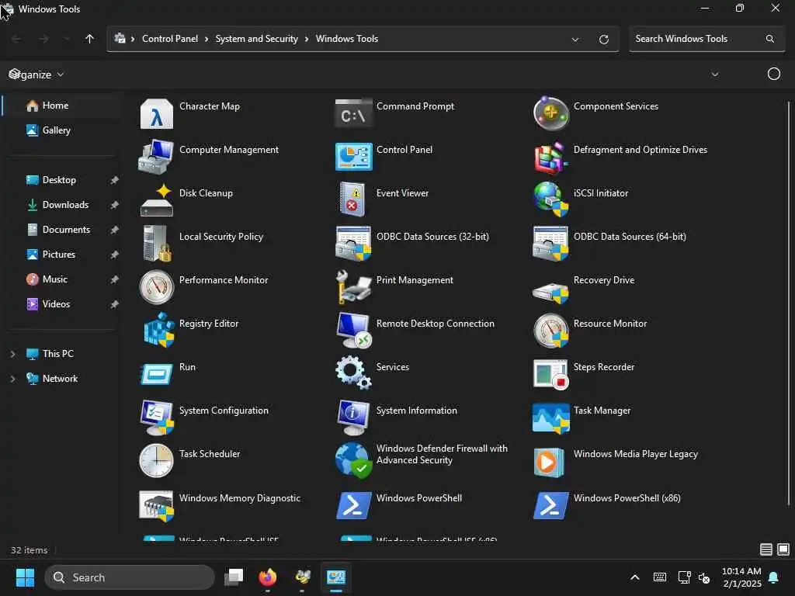Viewport: 795px width, 596px height.
Task: Expand the This PC tree node
Action: (x=12, y=354)
